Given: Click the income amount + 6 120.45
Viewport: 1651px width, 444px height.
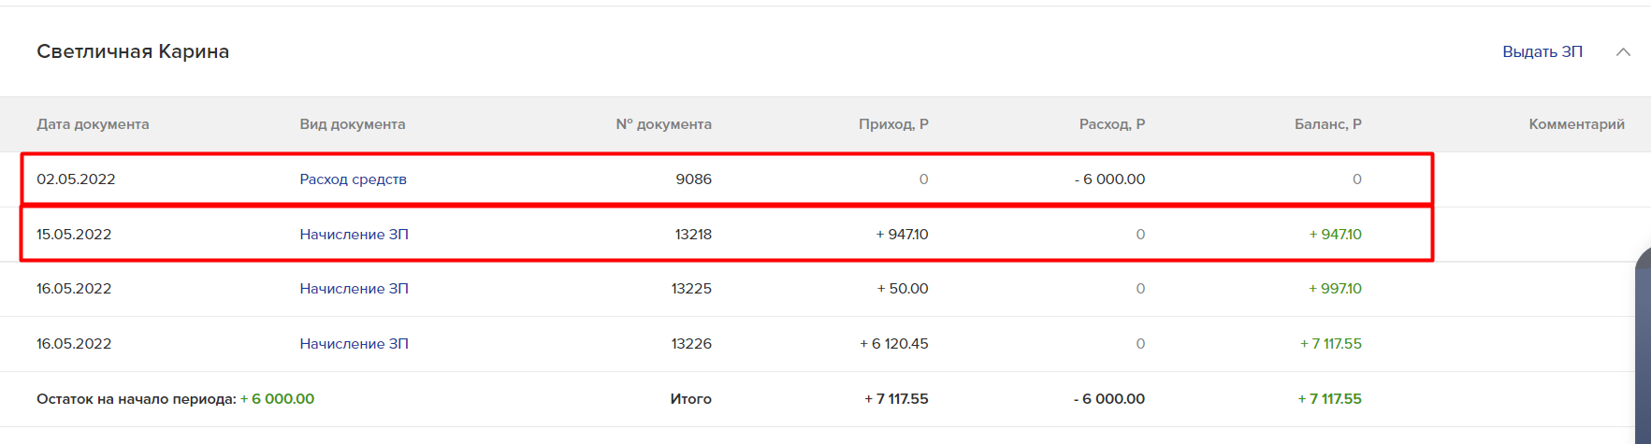Looking at the screenshot, I should (893, 344).
